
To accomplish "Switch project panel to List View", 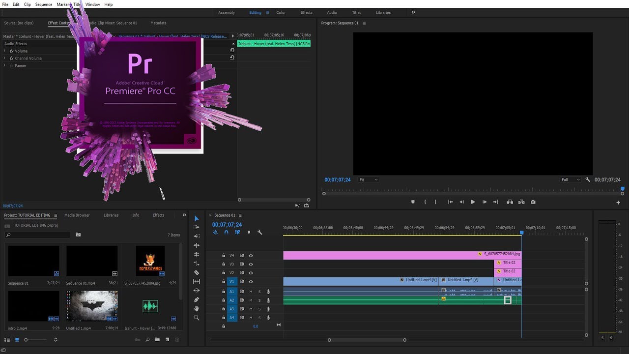I will (7, 339).
